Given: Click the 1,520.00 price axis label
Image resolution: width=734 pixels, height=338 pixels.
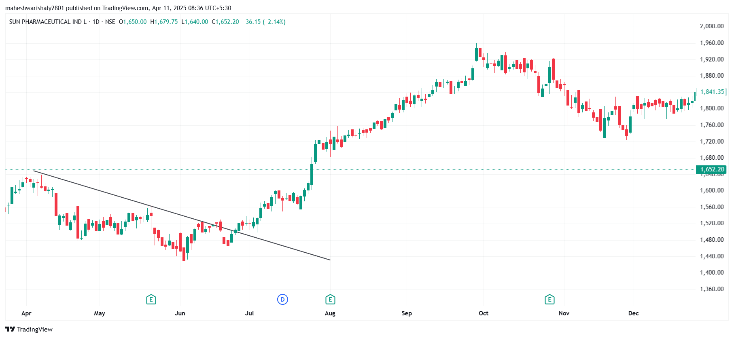Looking at the screenshot, I should (x=712, y=223).
